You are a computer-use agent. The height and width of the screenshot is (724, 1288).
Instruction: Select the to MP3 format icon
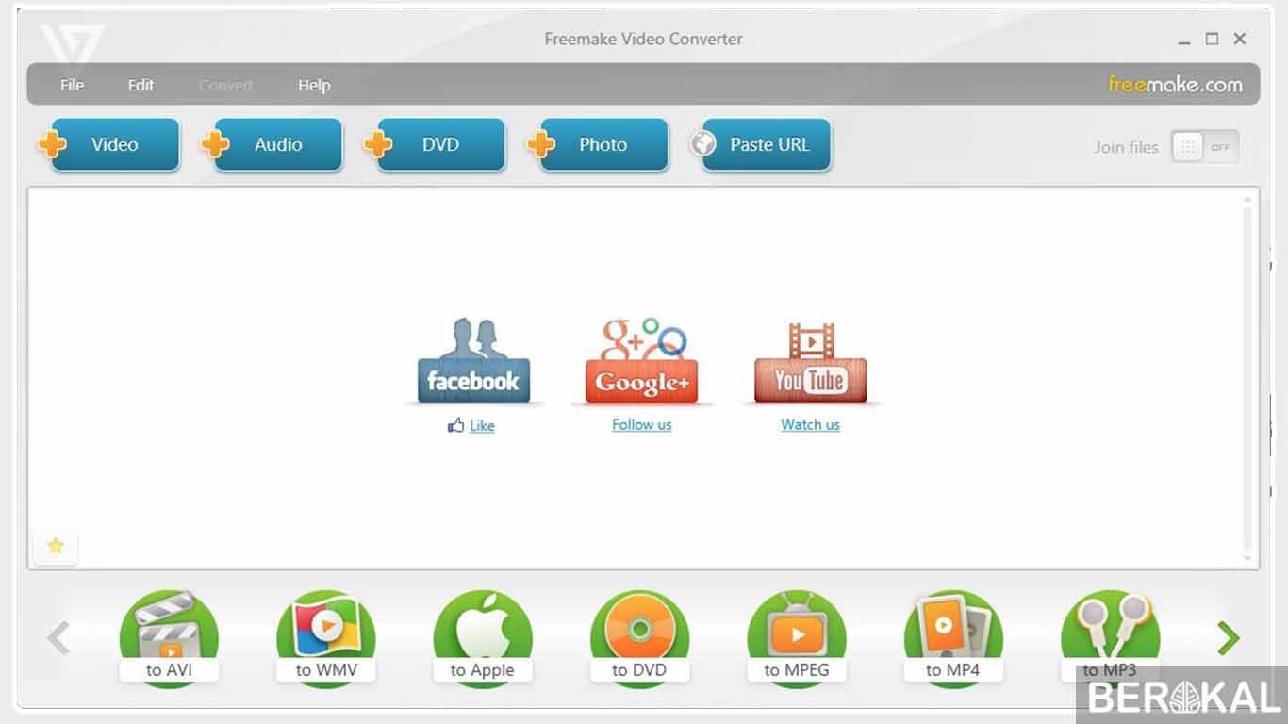click(1110, 638)
